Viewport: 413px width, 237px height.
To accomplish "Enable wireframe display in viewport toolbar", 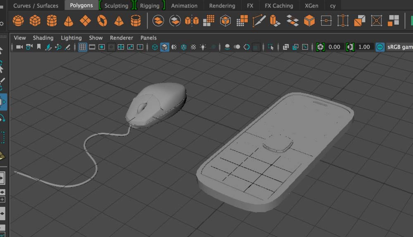I will click(x=155, y=47).
